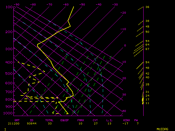The image size is (175, 131).
Task: Select the TOTAL index header
Action: (x=49, y=120)
